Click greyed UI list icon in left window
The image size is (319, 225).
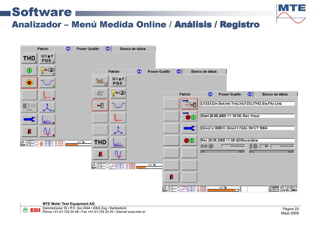coord(30,107)
